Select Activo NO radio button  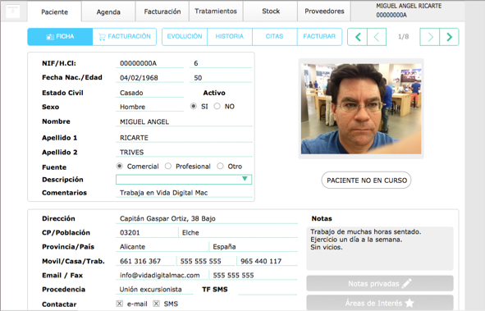tap(217, 106)
